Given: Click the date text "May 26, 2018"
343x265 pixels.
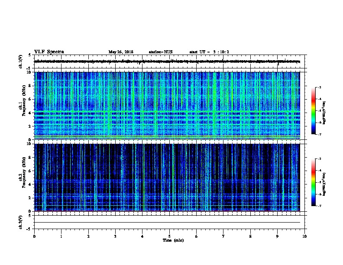Looking at the screenshot, I should click(121, 52).
